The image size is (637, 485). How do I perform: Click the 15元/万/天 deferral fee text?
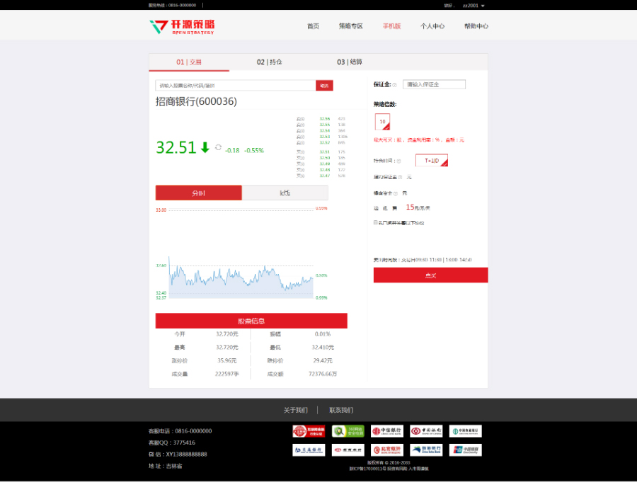(x=418, y=207)
